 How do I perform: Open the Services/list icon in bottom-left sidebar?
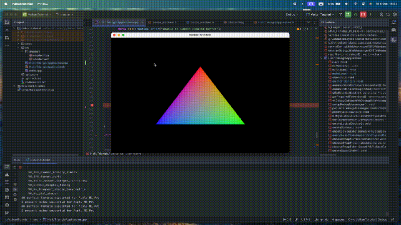click(x=7, y=182)
